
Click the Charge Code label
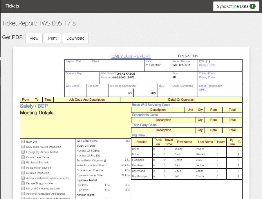coord(207,65)
